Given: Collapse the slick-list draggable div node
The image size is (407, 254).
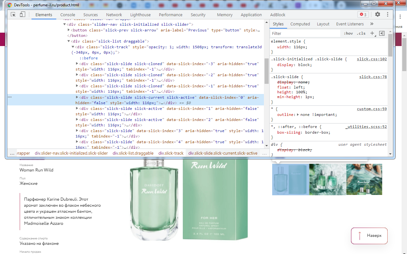Looking at the screenshot, I should (x=69, y=41).
